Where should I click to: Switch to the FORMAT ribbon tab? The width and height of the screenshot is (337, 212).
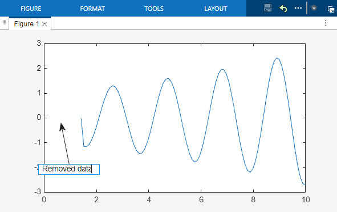tap(92, 9)
